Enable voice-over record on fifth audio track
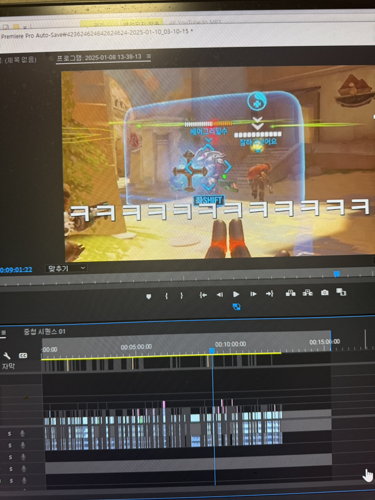This screenshot has height=500, width=375. [x=24, y=480]
